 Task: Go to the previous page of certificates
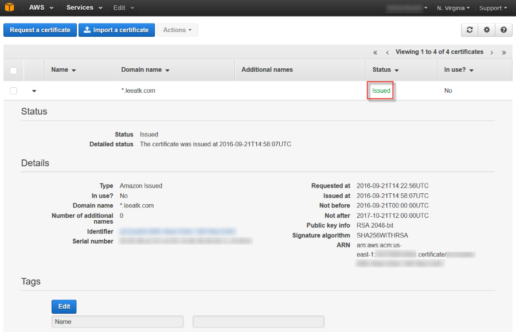pyautogui.click(x=388, y=52)
